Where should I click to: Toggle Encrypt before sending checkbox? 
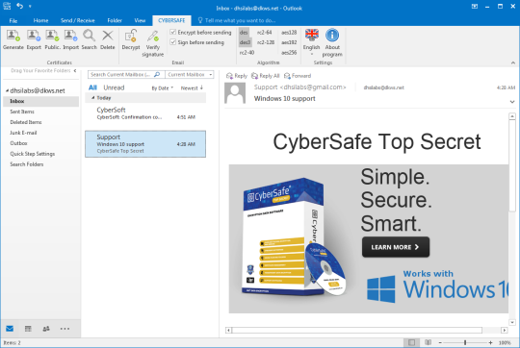[172, 32]
